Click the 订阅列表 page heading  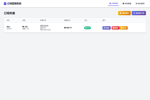9,13
